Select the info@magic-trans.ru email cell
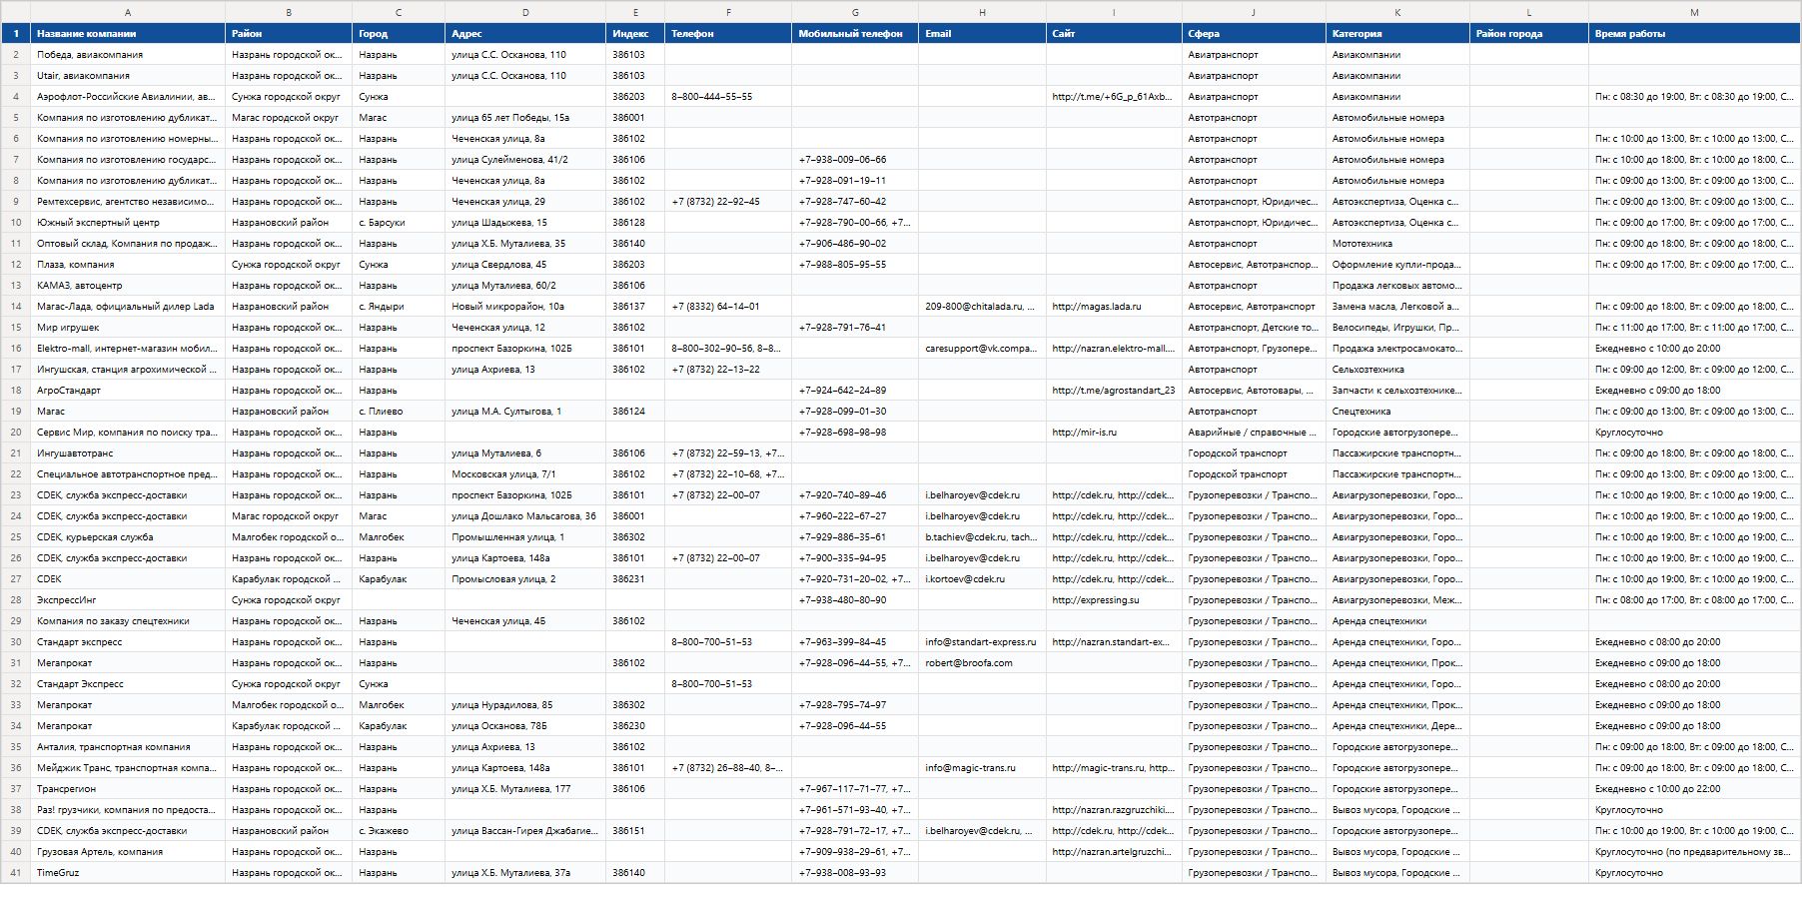Viewport: 1802px width, 901px height. [982, 768]
